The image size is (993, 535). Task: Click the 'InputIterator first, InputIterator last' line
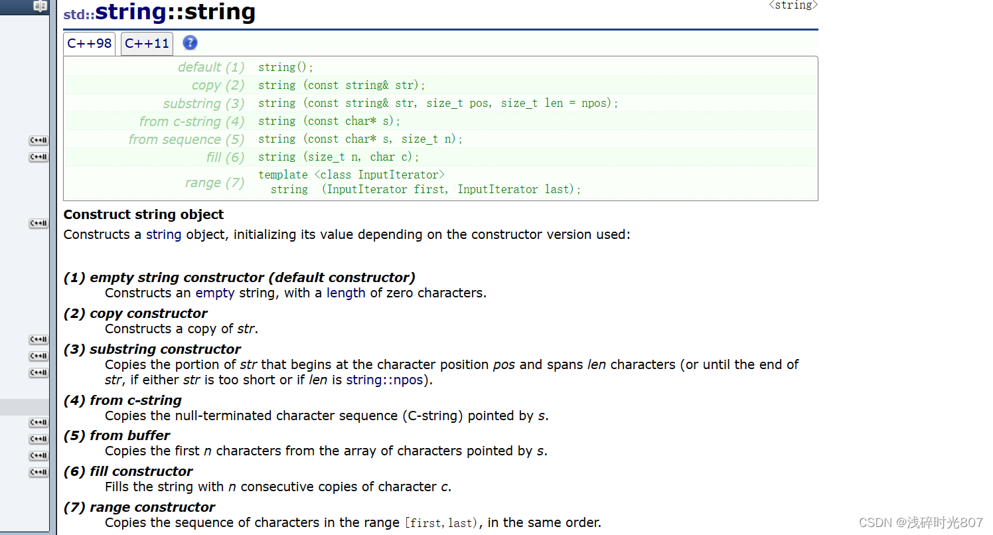(425, 189)
